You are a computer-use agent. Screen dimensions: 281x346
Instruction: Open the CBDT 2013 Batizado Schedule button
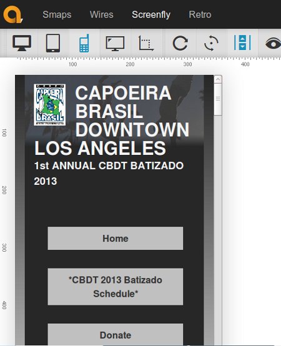pyautogui.click(x=116, y=287)
